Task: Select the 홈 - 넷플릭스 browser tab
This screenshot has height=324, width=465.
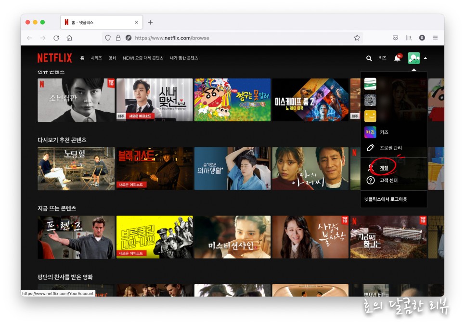Action: [102, 22]
